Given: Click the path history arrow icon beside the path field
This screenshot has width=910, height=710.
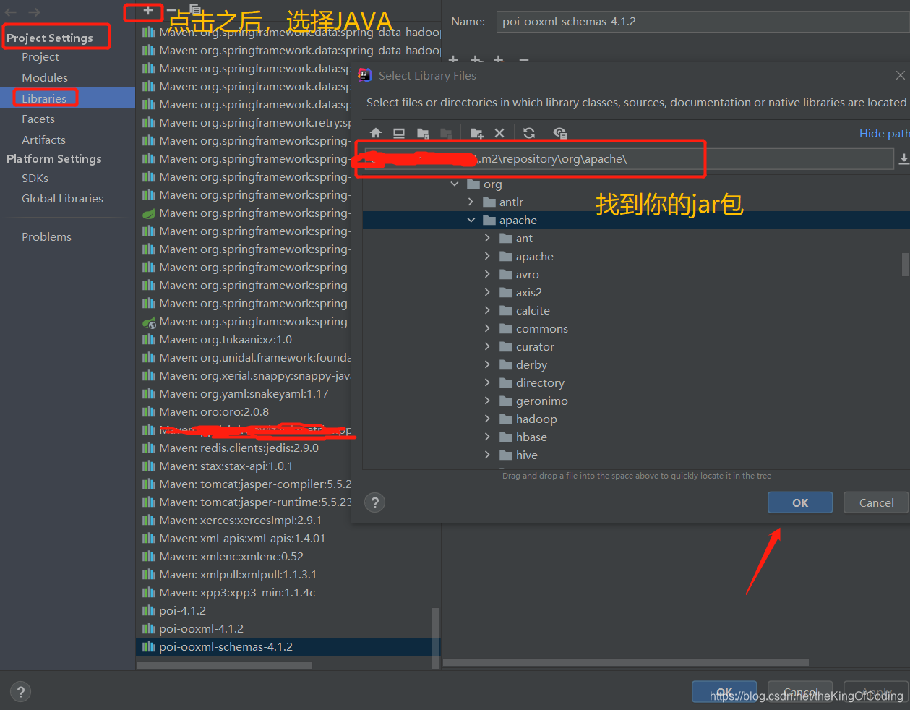Looking at the screenshot, I should tap(903, 159).
